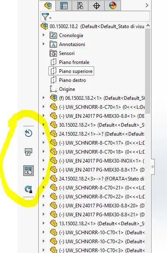Expand the Annotazioni folder
This screenshot has height=253, width=167.
point(44,44)
